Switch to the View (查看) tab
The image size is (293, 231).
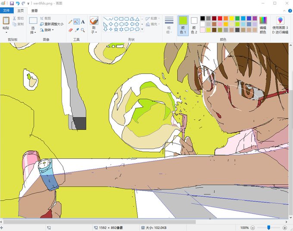click(x=34, y=11)
